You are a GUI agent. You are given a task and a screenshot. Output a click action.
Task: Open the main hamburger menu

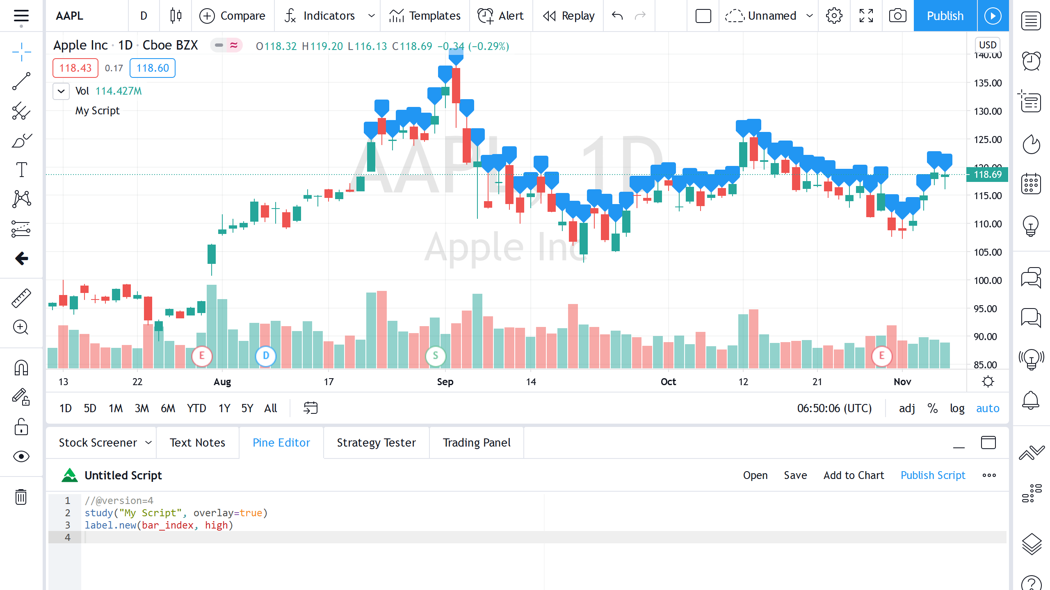point(21,16)
